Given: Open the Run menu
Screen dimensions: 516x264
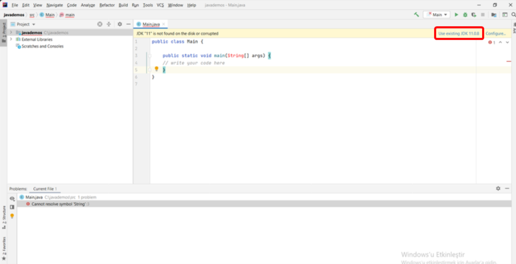Looking at the screenshot, I should coord(135,5).
